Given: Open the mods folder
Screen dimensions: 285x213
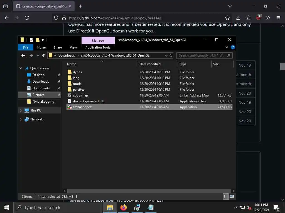Looking at the screenshot, I should coord(77,84).
